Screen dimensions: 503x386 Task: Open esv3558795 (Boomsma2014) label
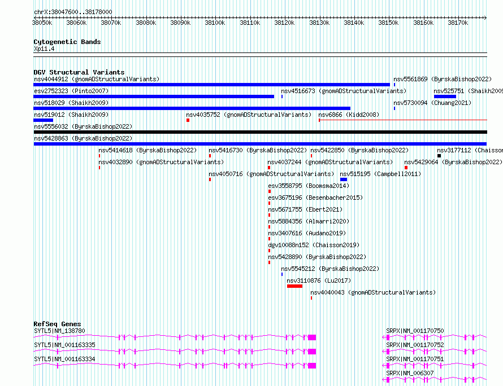tap(309, 186)
